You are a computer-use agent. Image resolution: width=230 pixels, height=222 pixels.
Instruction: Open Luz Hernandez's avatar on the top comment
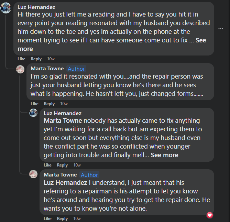click(x=6, y=7)
